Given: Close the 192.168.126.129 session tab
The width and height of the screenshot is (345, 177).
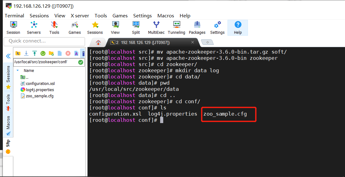Looking at the screenshot, I should click(193, 42).
